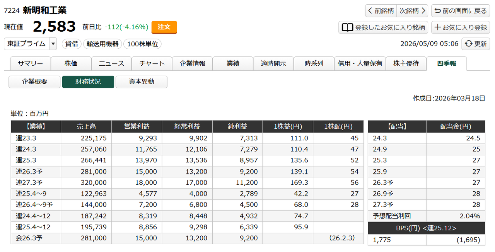
Task: Click the 純利益 column header
Action: [237, 126]
